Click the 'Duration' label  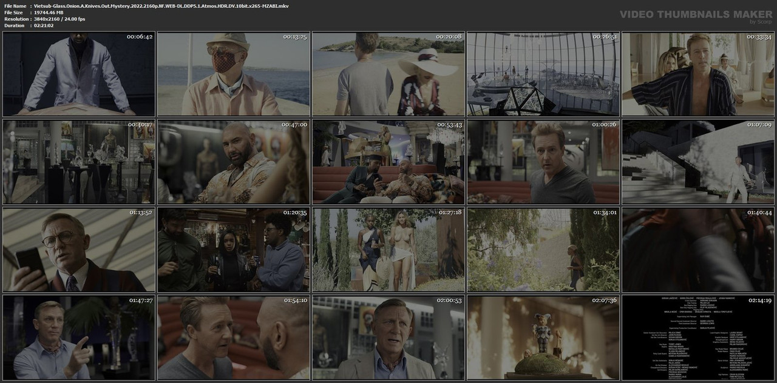click(15, 25)
